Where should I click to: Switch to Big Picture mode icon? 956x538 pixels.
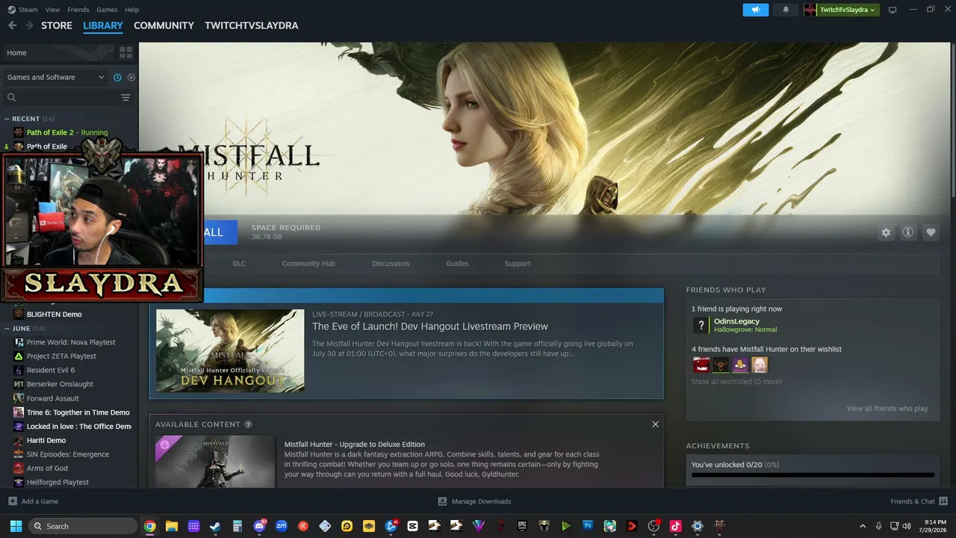(893, 10)
